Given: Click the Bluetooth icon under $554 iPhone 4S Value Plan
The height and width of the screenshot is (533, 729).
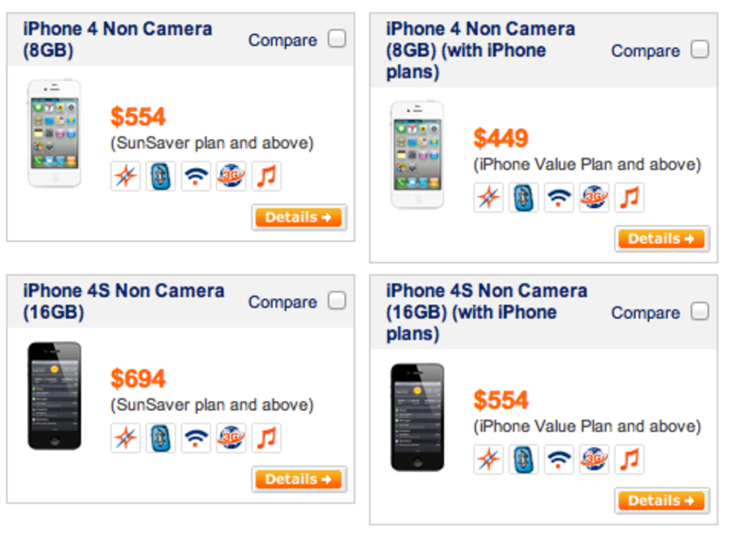Looking at the screenshot, I should pos(523,460).
